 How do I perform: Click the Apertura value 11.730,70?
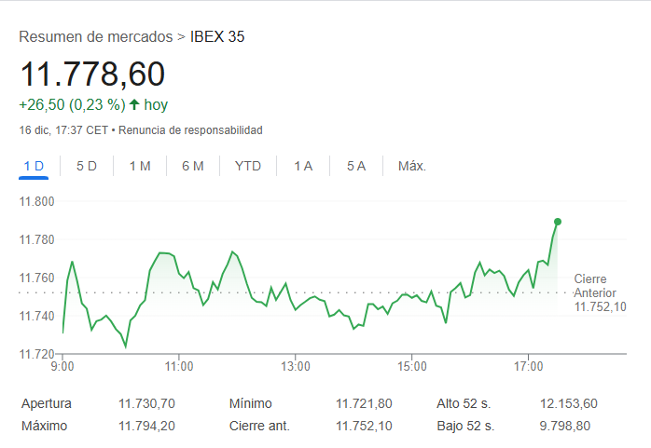(146, 403)
